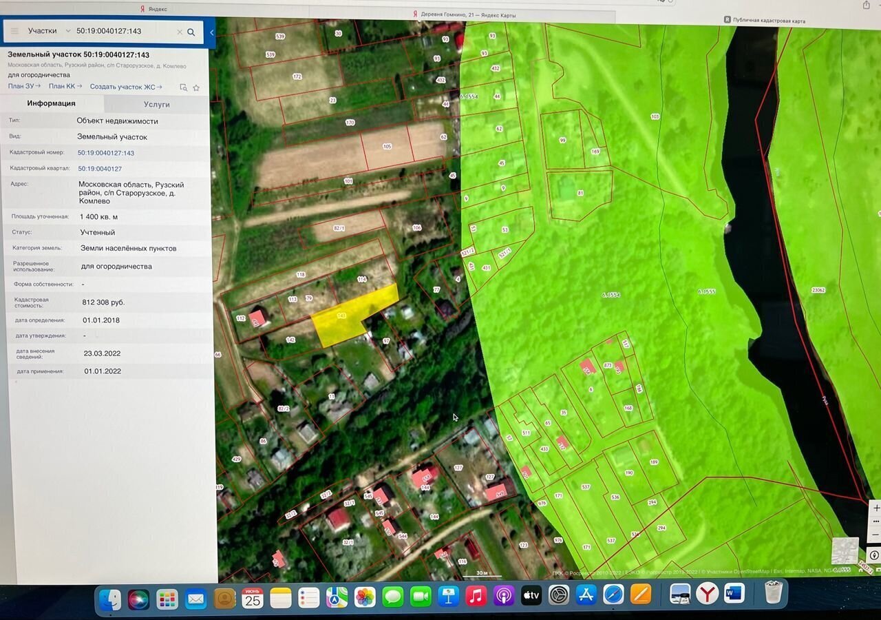Open System Preferences from the Dock

[x=559, y=594]
